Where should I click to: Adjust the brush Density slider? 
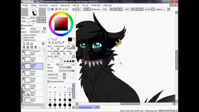67,71
